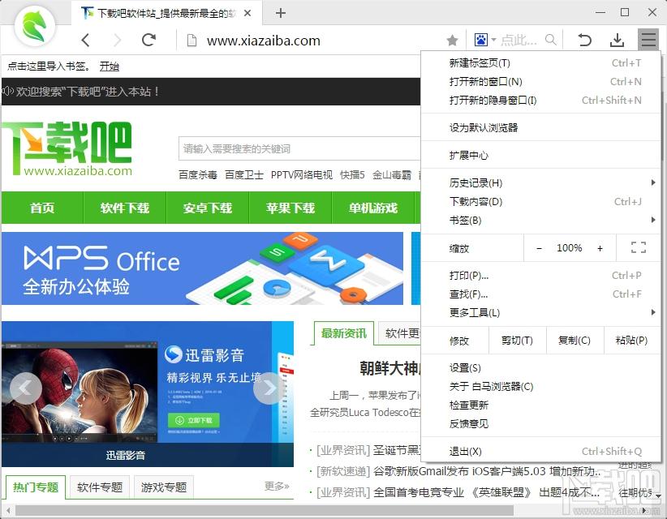
Task: Select 打印(P)... menu item
Action: pyautogui.click(x=540, y=276)
